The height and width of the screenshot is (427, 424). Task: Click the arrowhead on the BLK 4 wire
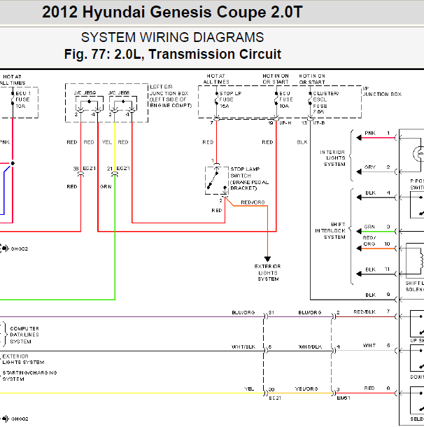coord(359,197)
